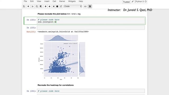Cut selected cells with scissors icon
This screenshot has height=95, width=169.
(x=33, y=6)
